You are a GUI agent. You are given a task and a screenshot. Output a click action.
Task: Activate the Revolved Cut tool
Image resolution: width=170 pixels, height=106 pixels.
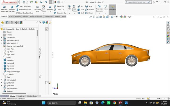[50, 9]
